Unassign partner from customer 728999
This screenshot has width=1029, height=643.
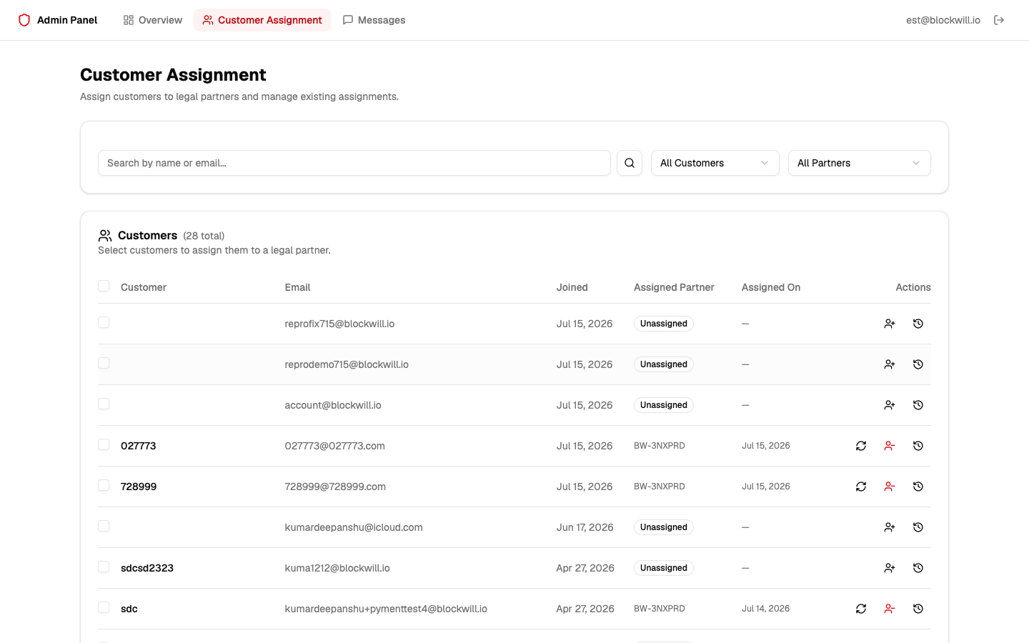click(x=890, y=487)
